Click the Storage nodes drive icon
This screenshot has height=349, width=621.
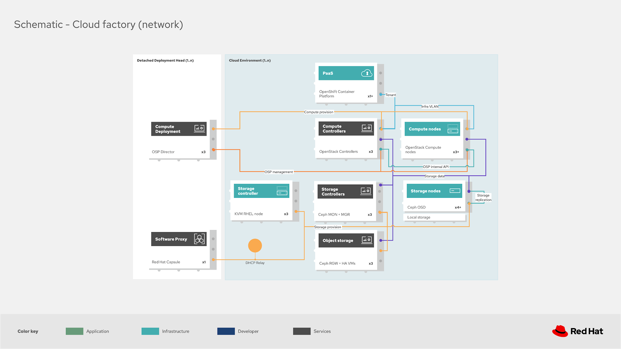[x=455, y=191]
